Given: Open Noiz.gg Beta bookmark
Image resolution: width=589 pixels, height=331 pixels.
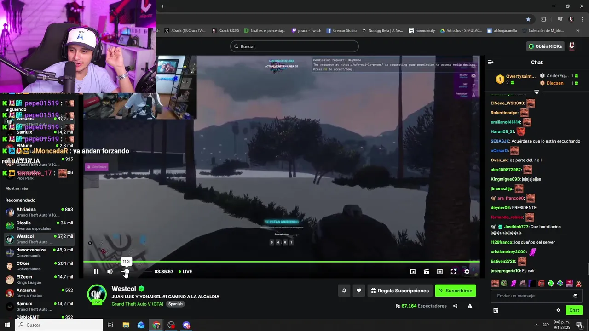Looking at the screenshot, I should 382,31.
